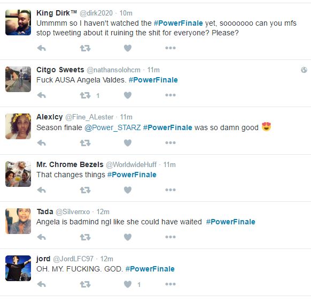Open Citgo Sweets' profile name link
This screenshot has height=302, width=311.
pyautogui.click(x=60, y=70)
